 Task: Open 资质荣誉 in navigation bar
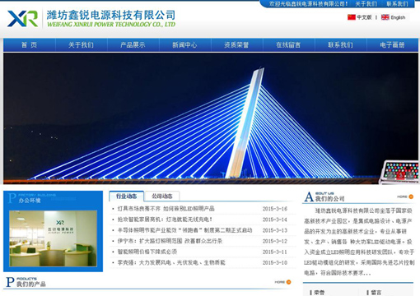(236, 45)
